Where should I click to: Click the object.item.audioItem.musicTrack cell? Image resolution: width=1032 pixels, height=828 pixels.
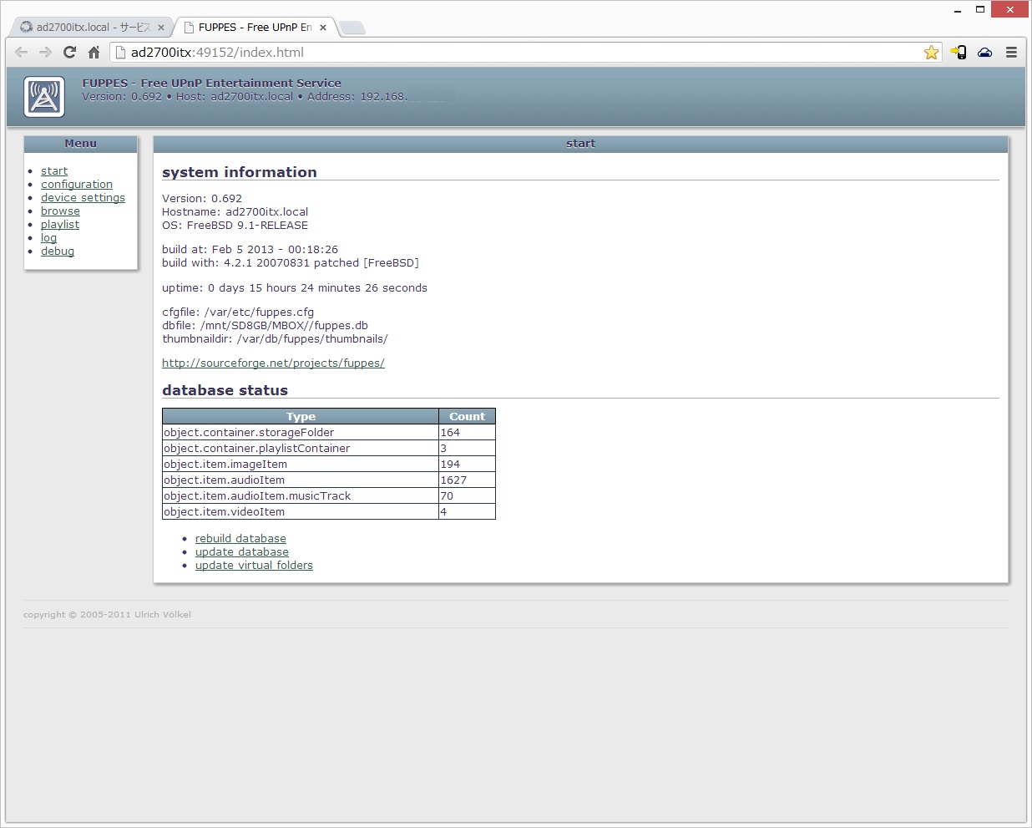click(301, 496)
